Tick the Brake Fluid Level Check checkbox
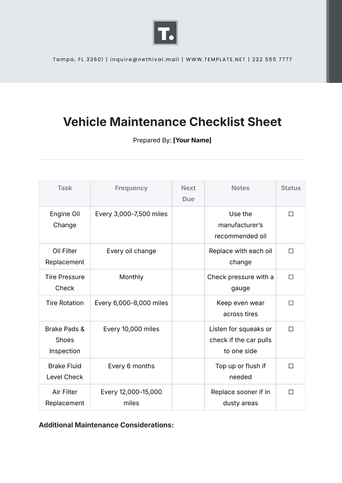Screen dimensions: 342x483 pyautogui.click(x=291, y=366)
